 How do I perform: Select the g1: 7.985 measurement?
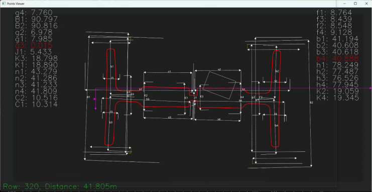(x=34, y=39)
